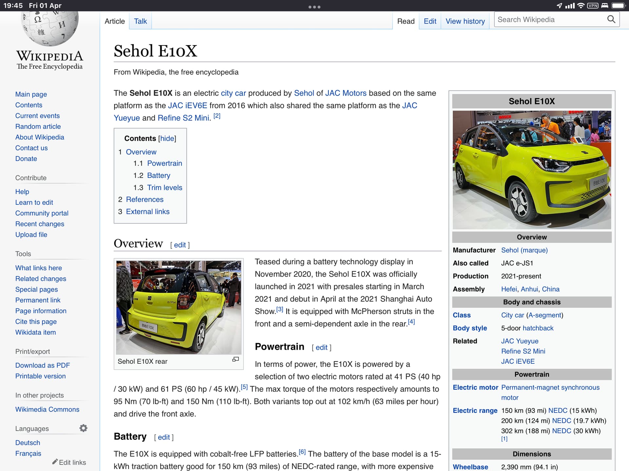629x471 pixels.
Task: Open hatchback link in Body style
Action: pyautogui.click(x=538, y=328)
